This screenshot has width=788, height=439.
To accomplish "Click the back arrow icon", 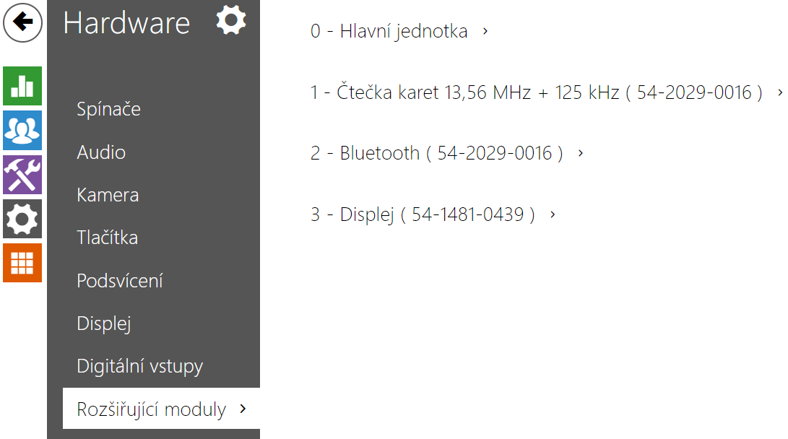I will click(x=23, y=22).
